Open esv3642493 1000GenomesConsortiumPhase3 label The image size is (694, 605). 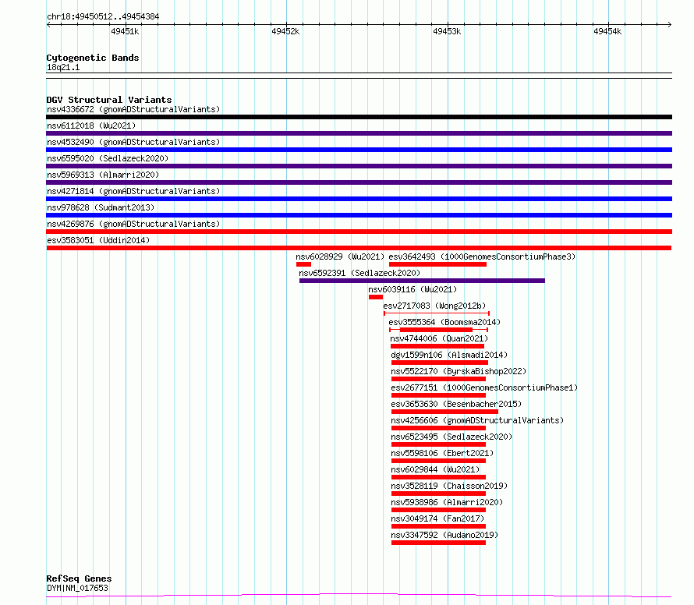482,257
